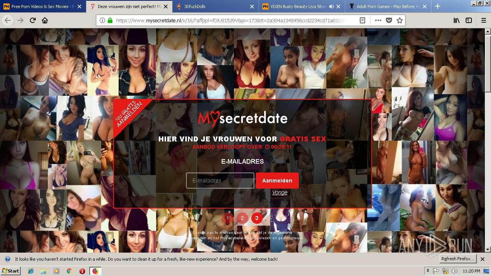Screen dimensions: 491x276
Task: Close the Free Porn Videos tab
Action: pos(79,7)
